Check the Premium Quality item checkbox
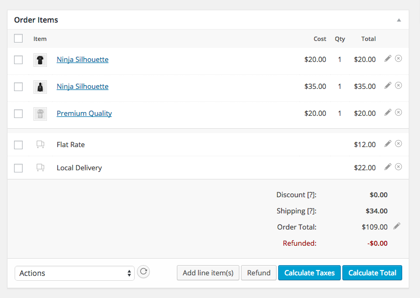Screen dimensions: 420x298 [18, 114]
